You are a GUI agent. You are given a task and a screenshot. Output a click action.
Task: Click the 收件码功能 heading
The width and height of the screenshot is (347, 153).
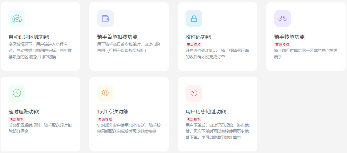[x=198, y=37]
